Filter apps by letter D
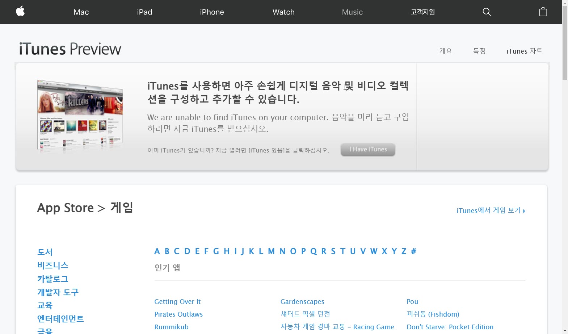This screenshot has width=568, height=334. click(187, 251)
